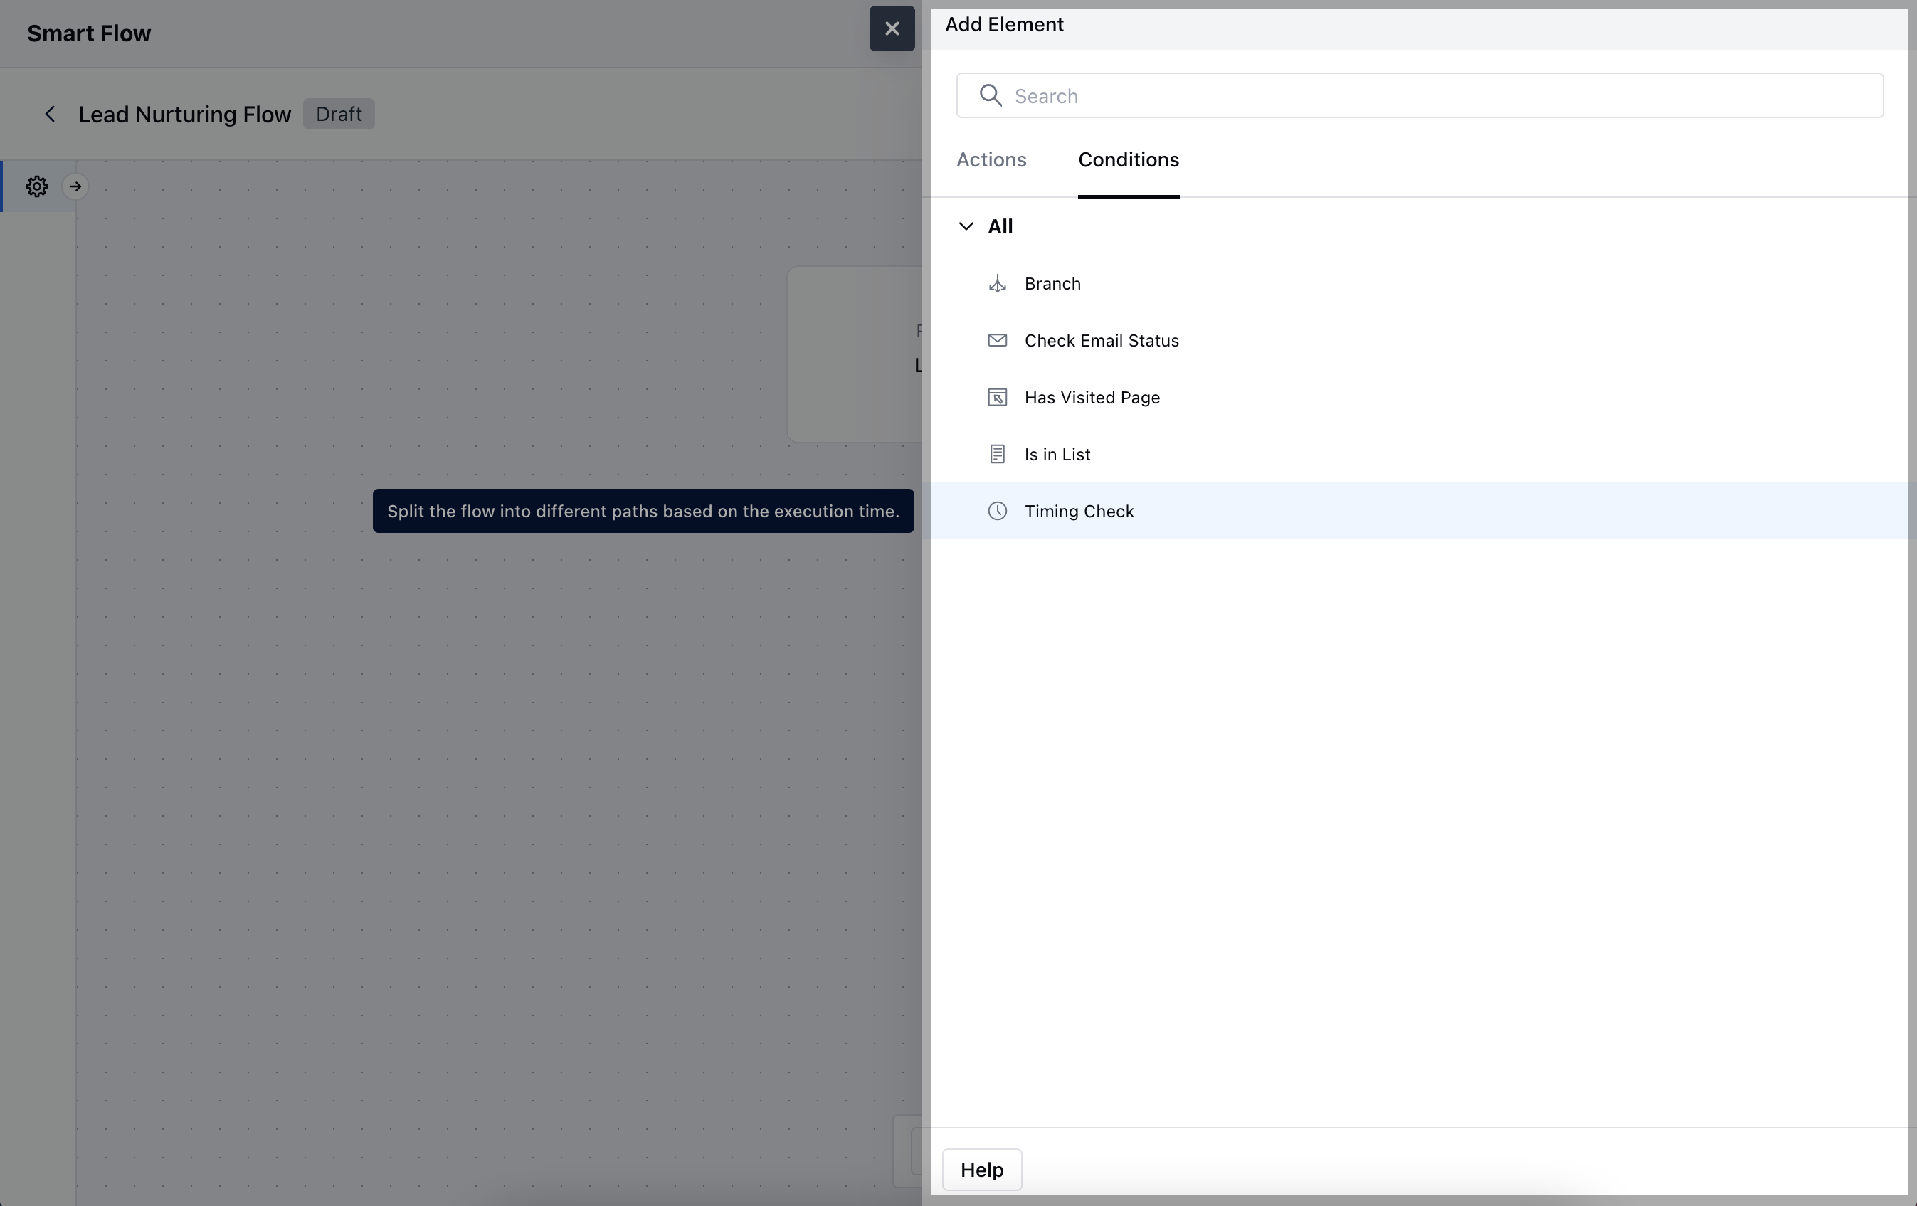Open flow settings gear icon
This screenshot has height=1206, width=1917.
[36, 186]
